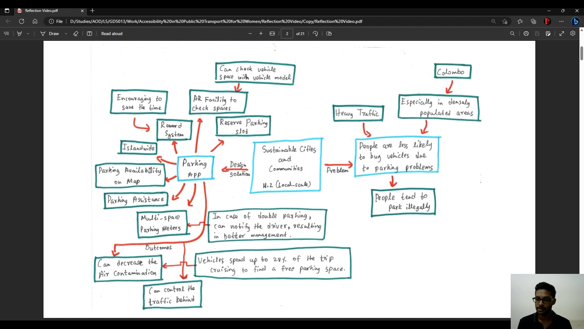Expand the highlight color dropdown arrow

[x=28, y=34]
